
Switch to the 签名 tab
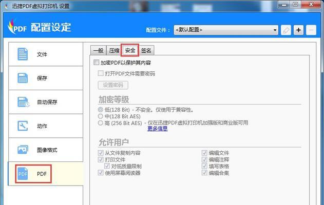[x=146, y=50]
